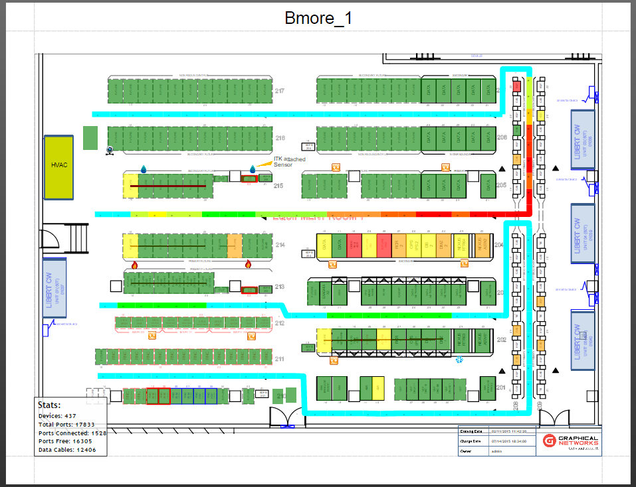
Task: Click the small green square beside the HVAC unit
Action: 90,137
